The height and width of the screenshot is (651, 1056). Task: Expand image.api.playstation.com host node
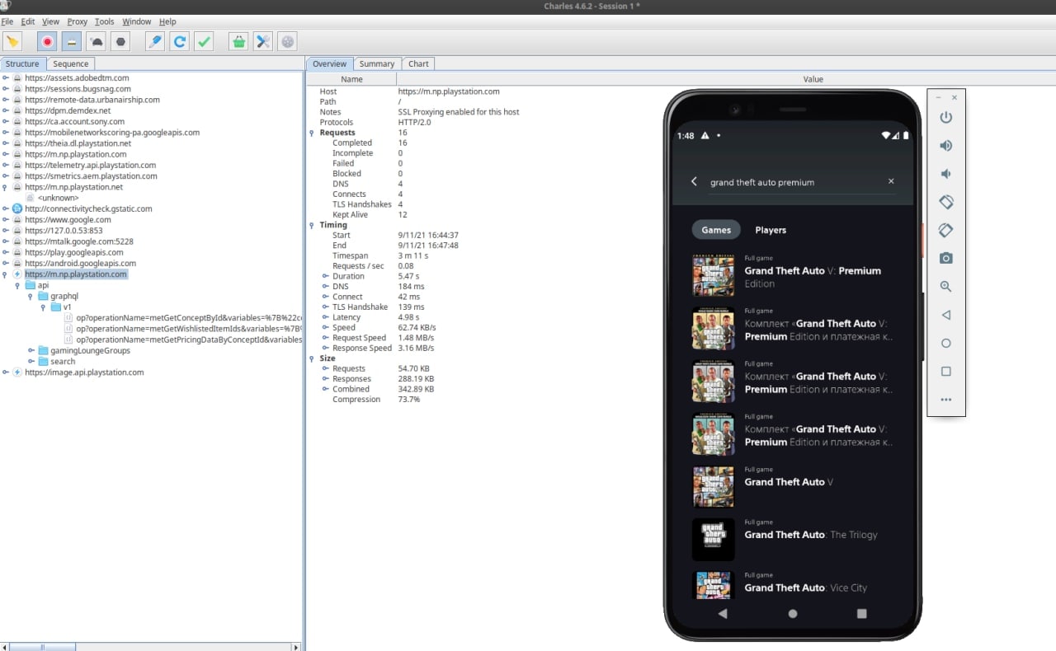point(6,372)
